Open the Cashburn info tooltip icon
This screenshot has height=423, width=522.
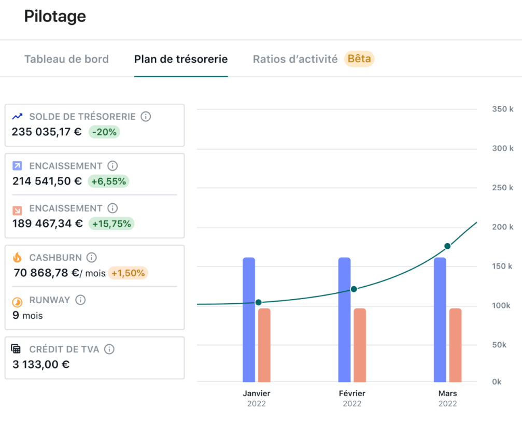click(x=92, y=258)
